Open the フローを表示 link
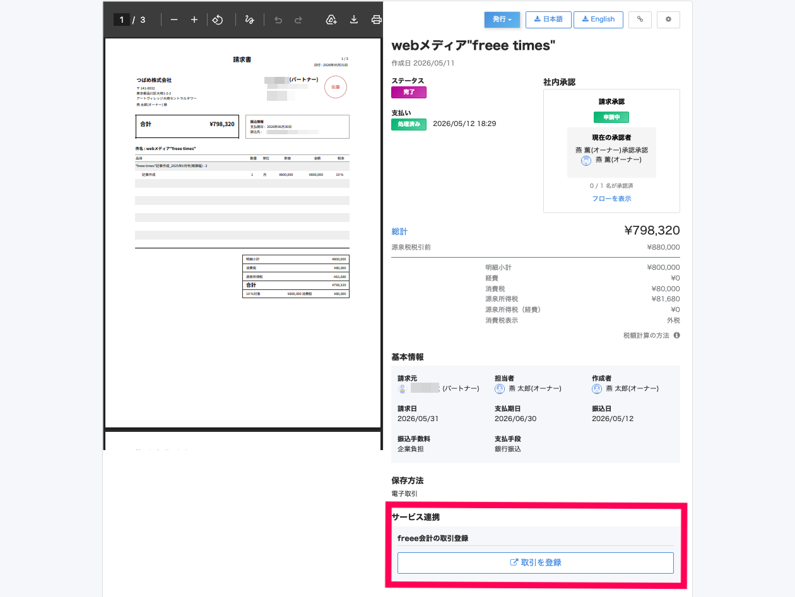This screenshot has width=795, height=597. (611, 199)
